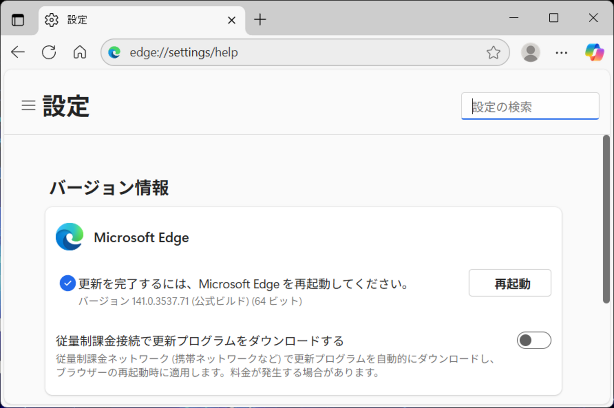614x408 pixels.
Task: Close the Edge window
Action: coord(593,18)
